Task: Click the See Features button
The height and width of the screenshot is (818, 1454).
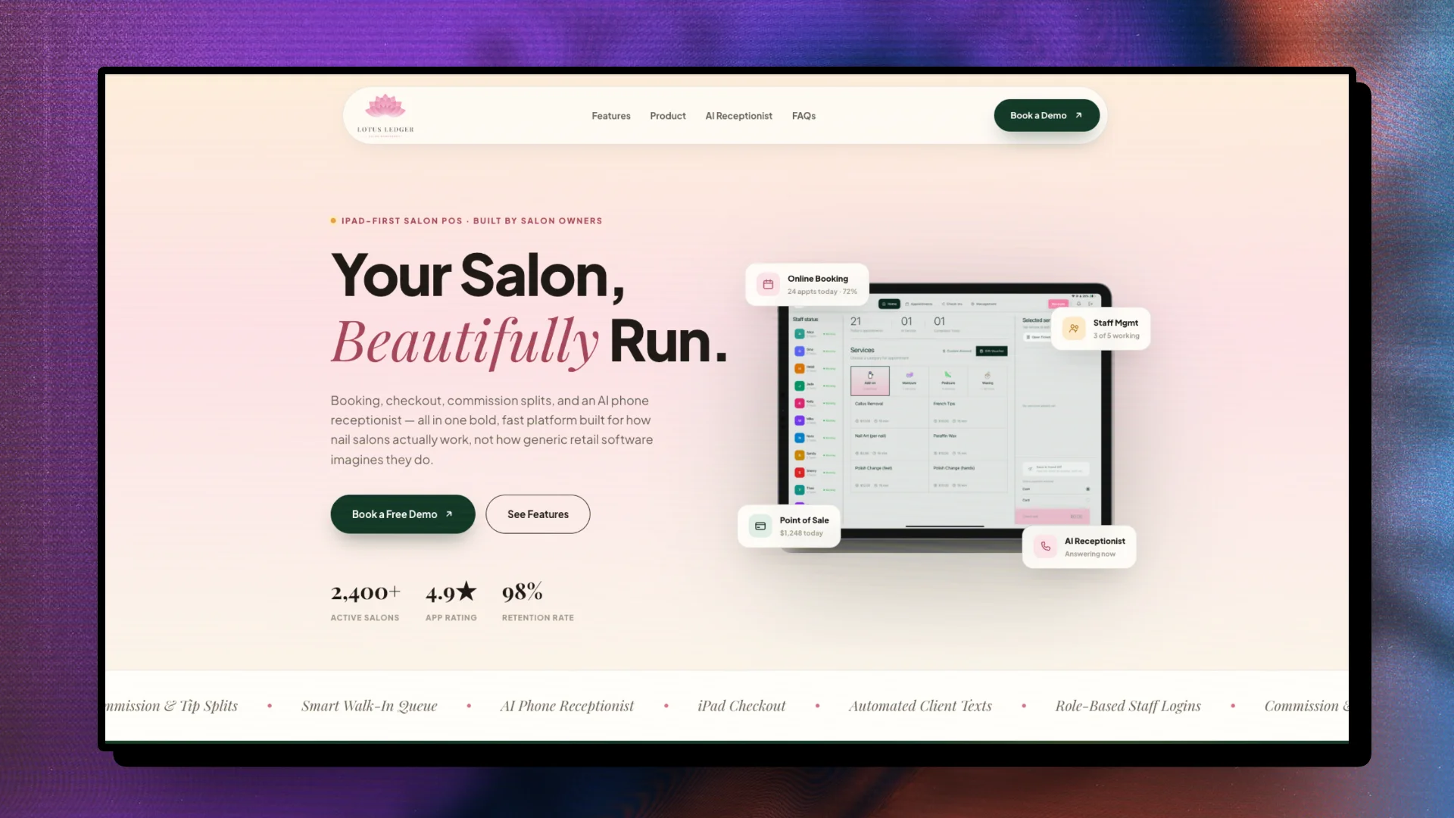Action: coord(538,514)
